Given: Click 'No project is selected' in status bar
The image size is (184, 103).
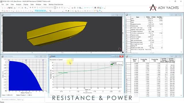Looking at the screenshot, I should [9, 100].
